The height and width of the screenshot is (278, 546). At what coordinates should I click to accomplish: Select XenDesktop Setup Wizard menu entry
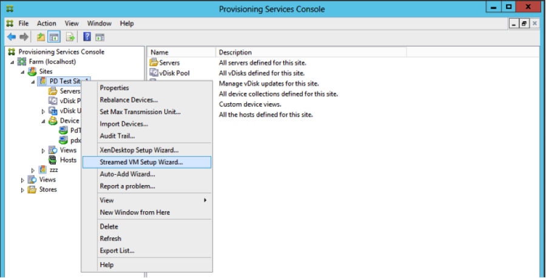click(x=139, y=150)
